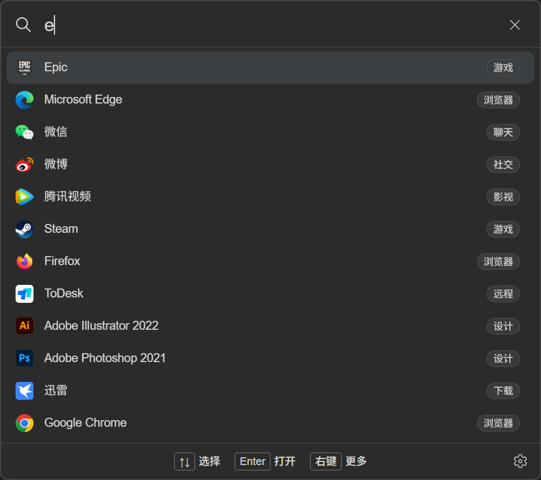This screenshot has height=480, width=541.
Task: Click 浏览器 tag on the Microsoft Edge row
Action: (x=499, y=100)
